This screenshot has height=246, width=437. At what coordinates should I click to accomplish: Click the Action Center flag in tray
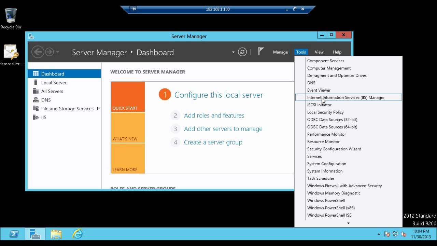point(387,234)
